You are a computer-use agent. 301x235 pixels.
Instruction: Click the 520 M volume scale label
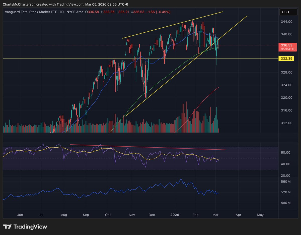click(286, 192)
